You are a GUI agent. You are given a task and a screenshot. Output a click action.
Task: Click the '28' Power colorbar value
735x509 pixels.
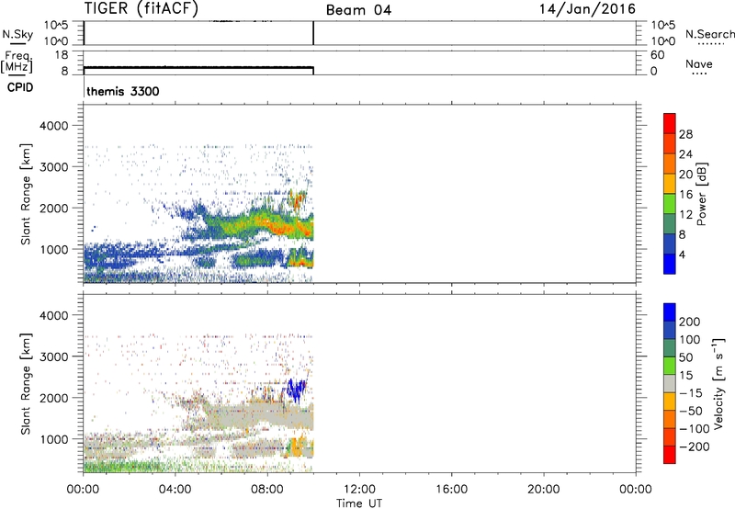pyautogui.click(x=685, y=134)
